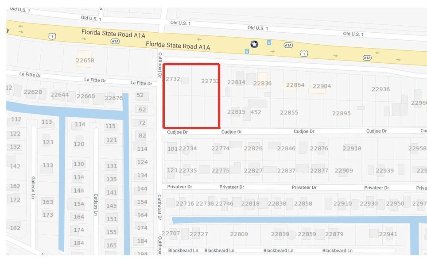Select the building numbered 452
This screenshot has width=427, height=260.
[x=256, y=112]
